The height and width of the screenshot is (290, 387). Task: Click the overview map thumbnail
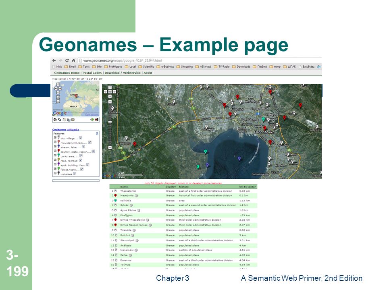(x=76, y=98)
